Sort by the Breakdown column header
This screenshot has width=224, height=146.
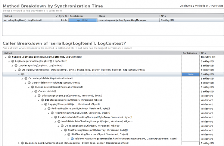83,16
